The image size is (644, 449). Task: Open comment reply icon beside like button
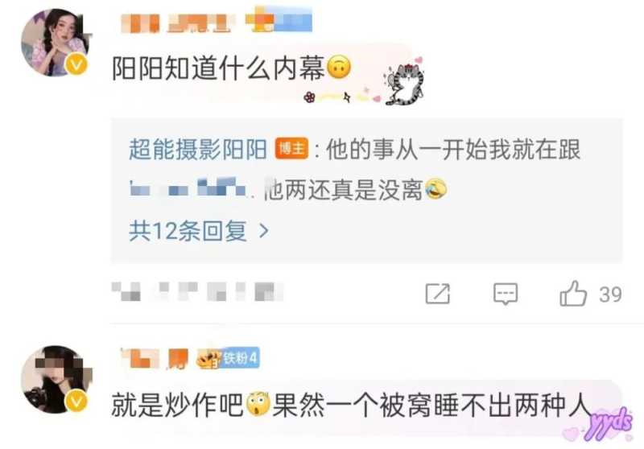506,294
